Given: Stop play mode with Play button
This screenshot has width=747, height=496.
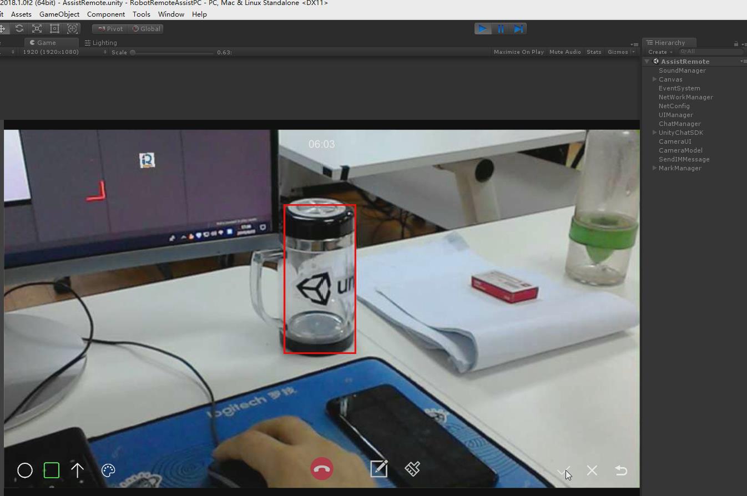Looking at the screenshot, I should [483, 29].
